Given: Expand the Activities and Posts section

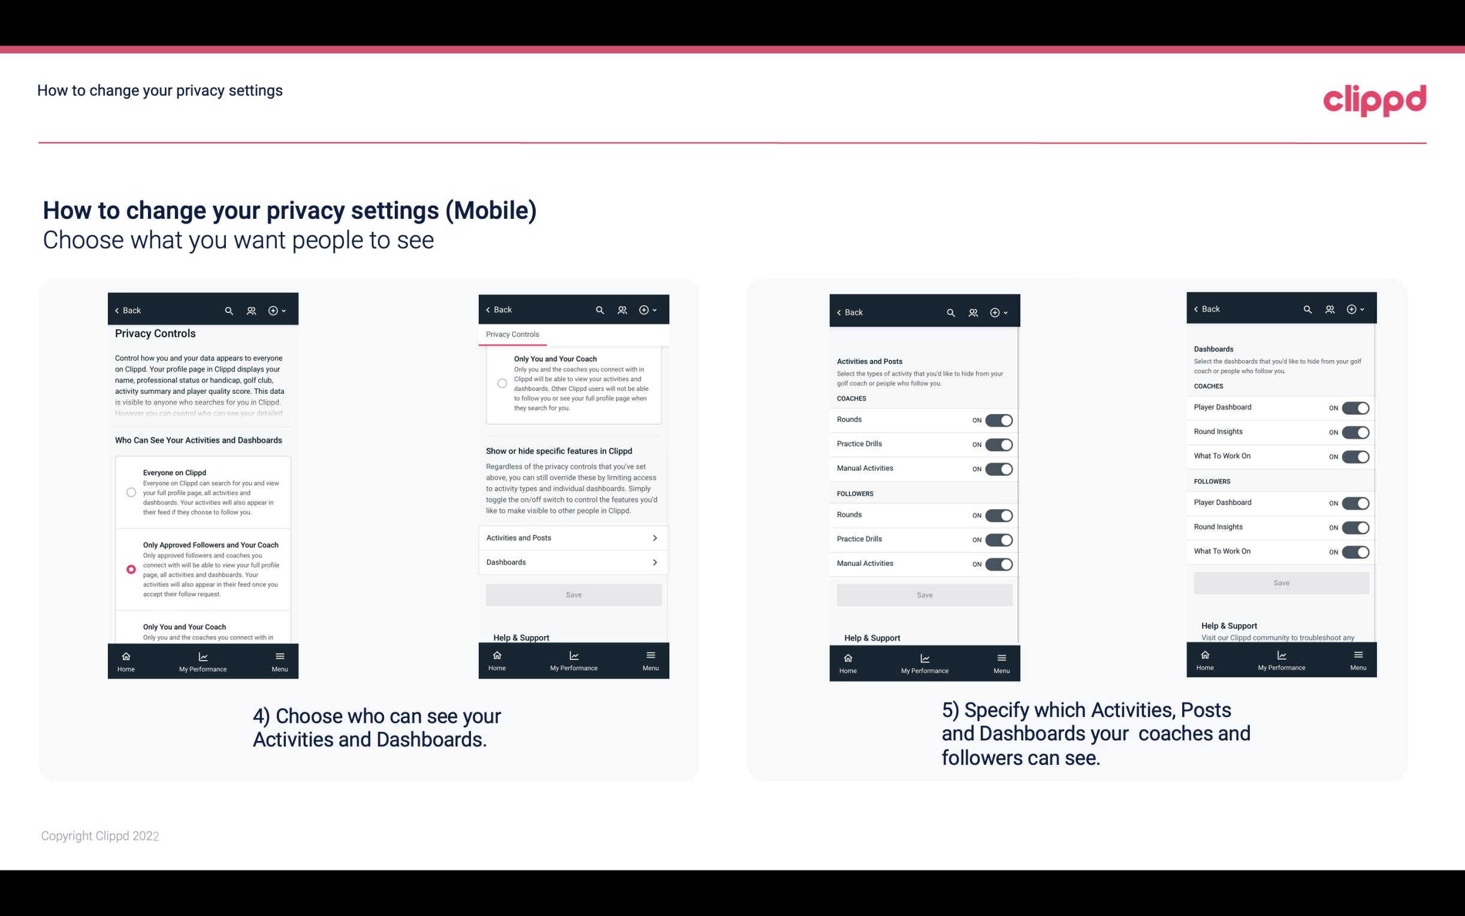Looking at the screenshot, I should coord(573,537).
